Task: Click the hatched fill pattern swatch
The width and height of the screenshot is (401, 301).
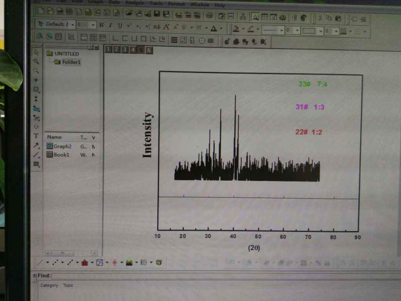Action: click(343, 32)
